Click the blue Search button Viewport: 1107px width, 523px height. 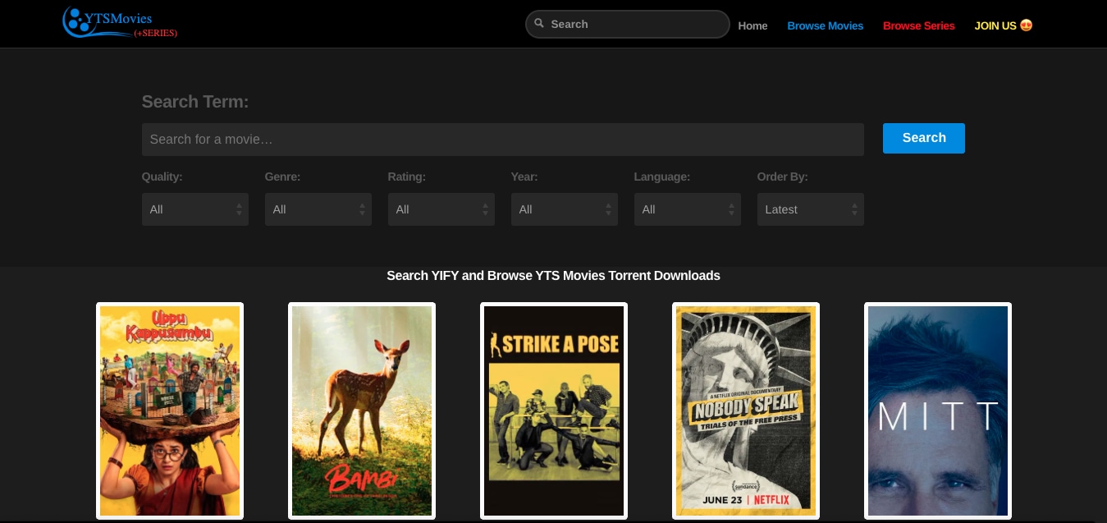[924, 138]
